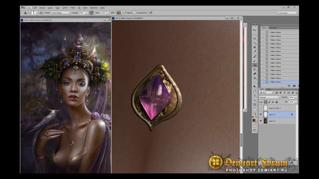Select the Eyedropper tool

click(255, 52)
